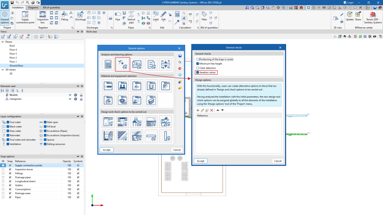Select Supply connection points snap row
The height and width of the screenshot is (215, 383).
pos(42,165)
